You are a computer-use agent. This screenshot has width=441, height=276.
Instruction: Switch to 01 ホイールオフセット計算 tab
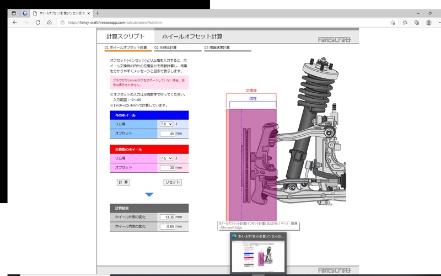pyautogui.click(x=126, y=47)
